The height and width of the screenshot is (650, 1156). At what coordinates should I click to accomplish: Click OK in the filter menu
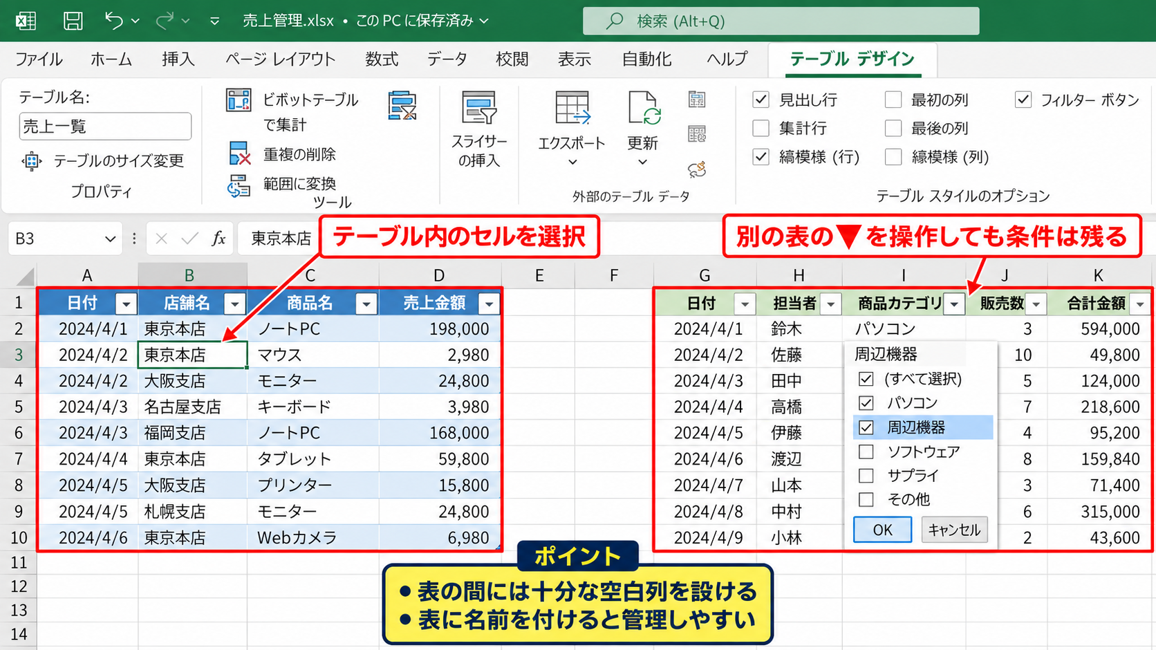click(x=883, y=530)
